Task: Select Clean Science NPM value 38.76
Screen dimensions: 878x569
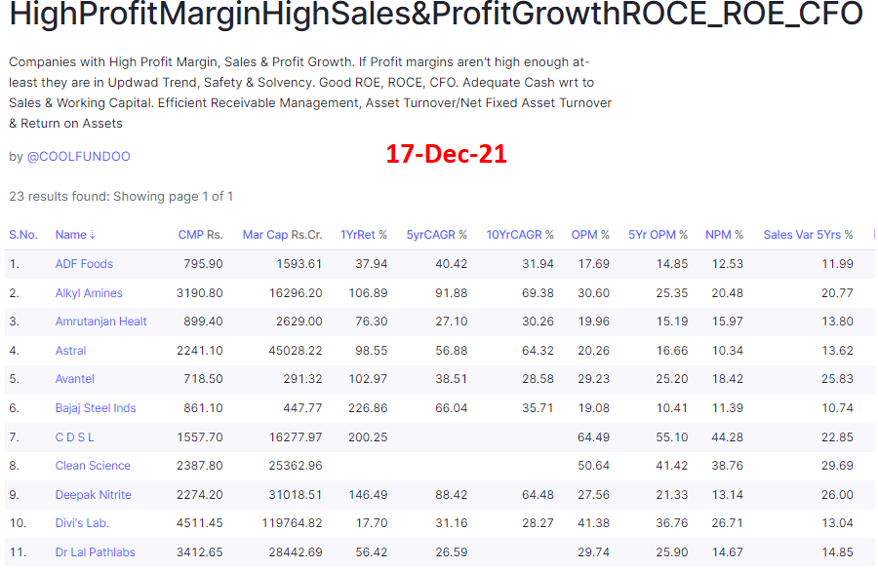Action: tap(728, 466)
